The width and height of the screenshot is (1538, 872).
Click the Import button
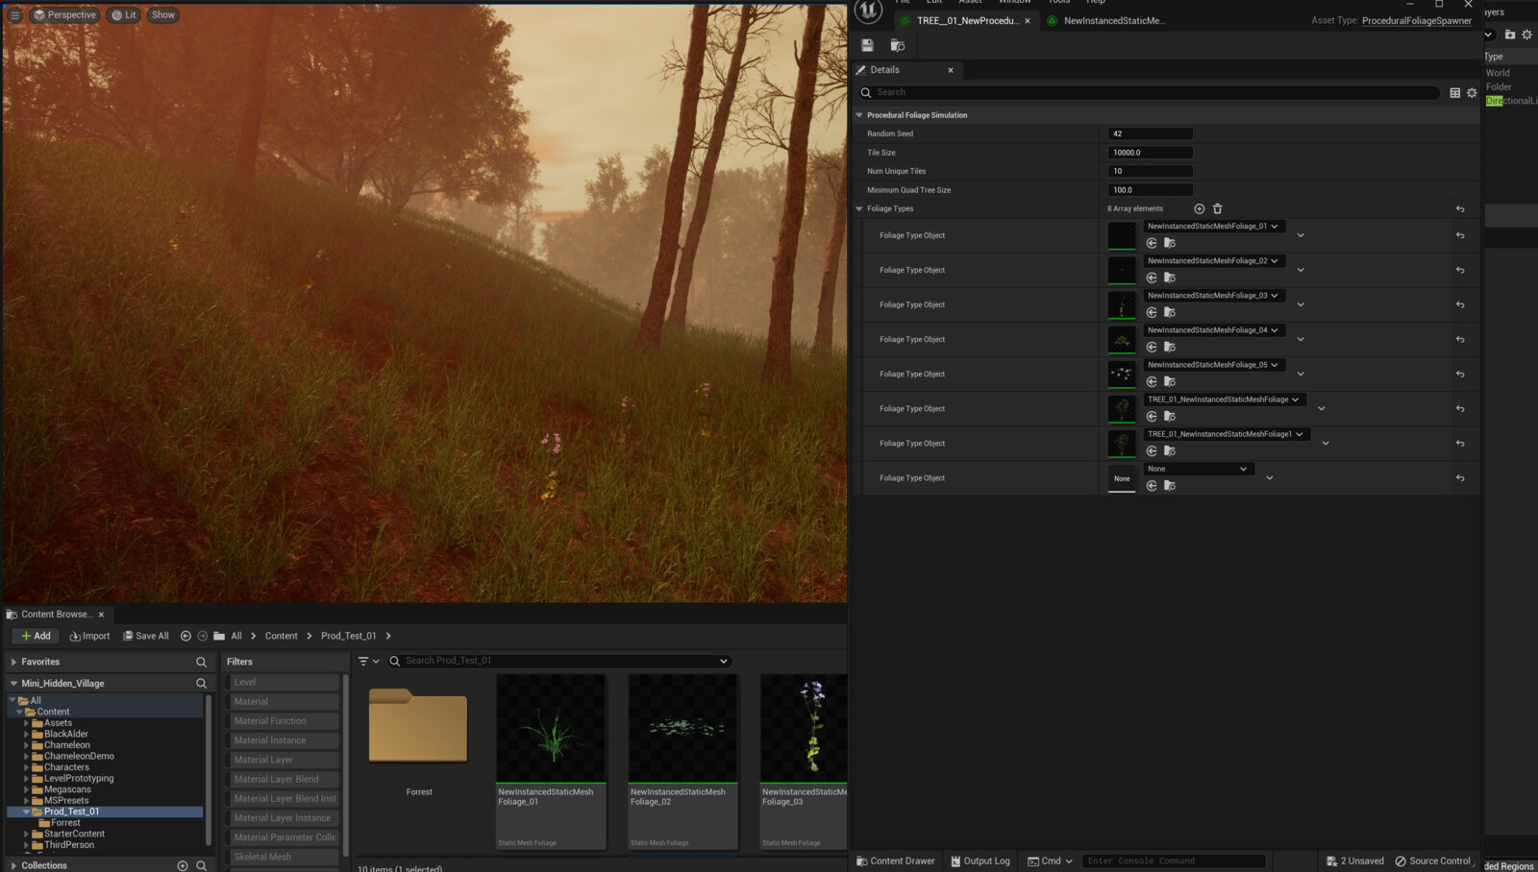pos(90,636)
